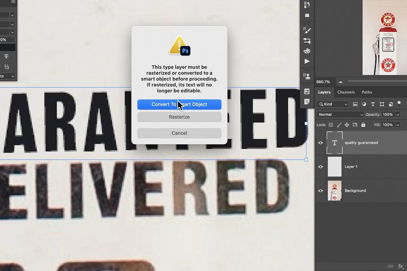Image resolution: width=407 pixels, height=271 pixels.
Task: Open the Actions panel play icon
Action: pos(307,61)
